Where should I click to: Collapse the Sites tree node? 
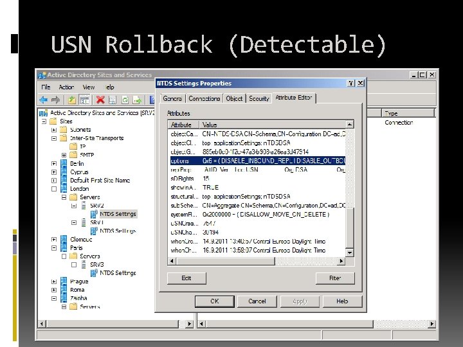pos(44,121)
